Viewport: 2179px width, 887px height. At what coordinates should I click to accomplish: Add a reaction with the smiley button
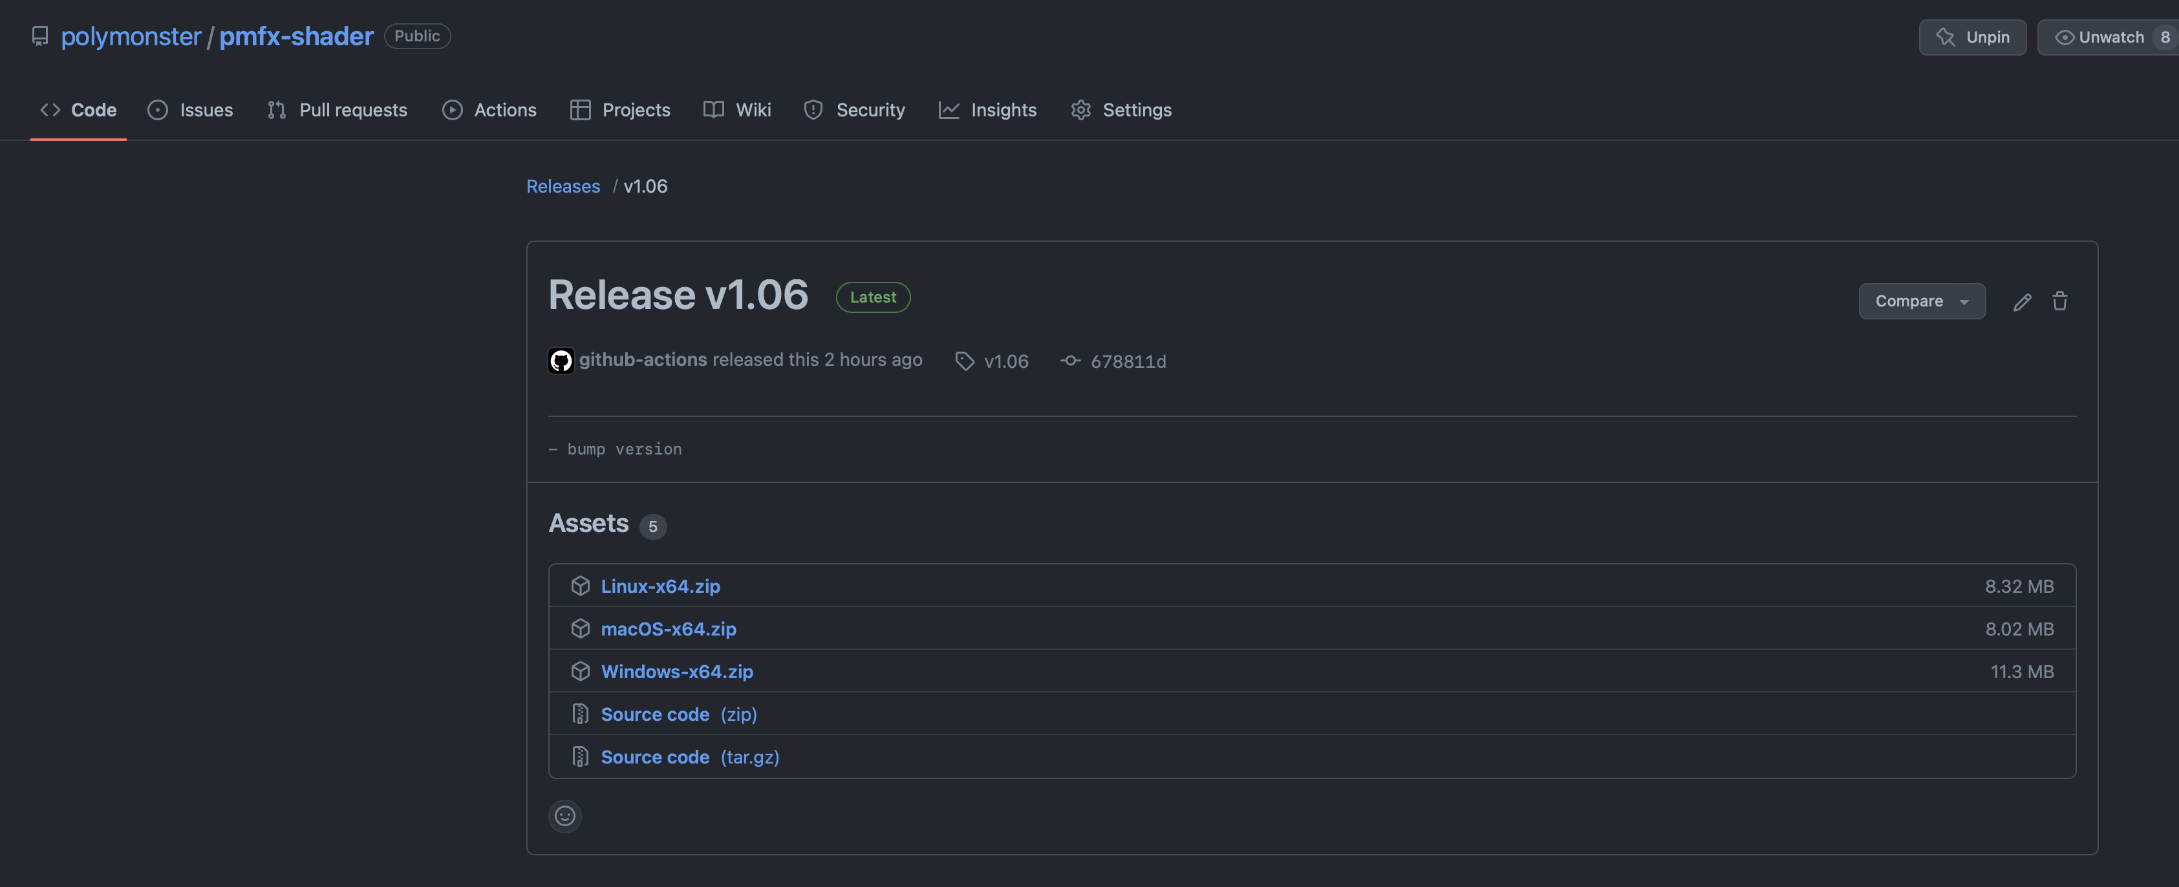coord(565,816)
